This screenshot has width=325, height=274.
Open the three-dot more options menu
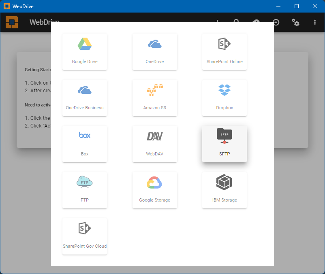(x=315, y=23)
